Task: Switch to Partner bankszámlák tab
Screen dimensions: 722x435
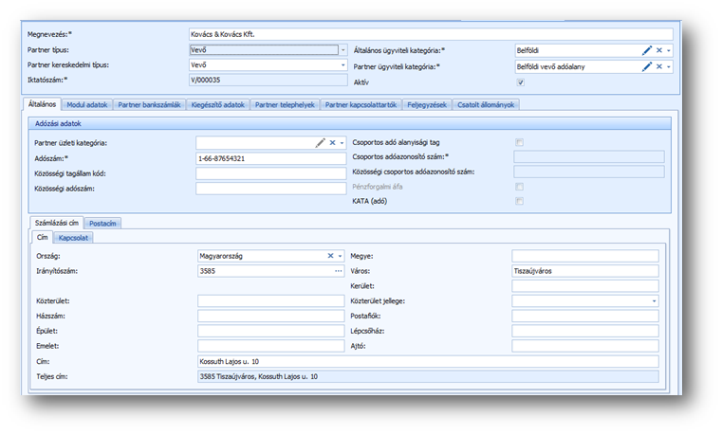Action: [x=151, y=104]
